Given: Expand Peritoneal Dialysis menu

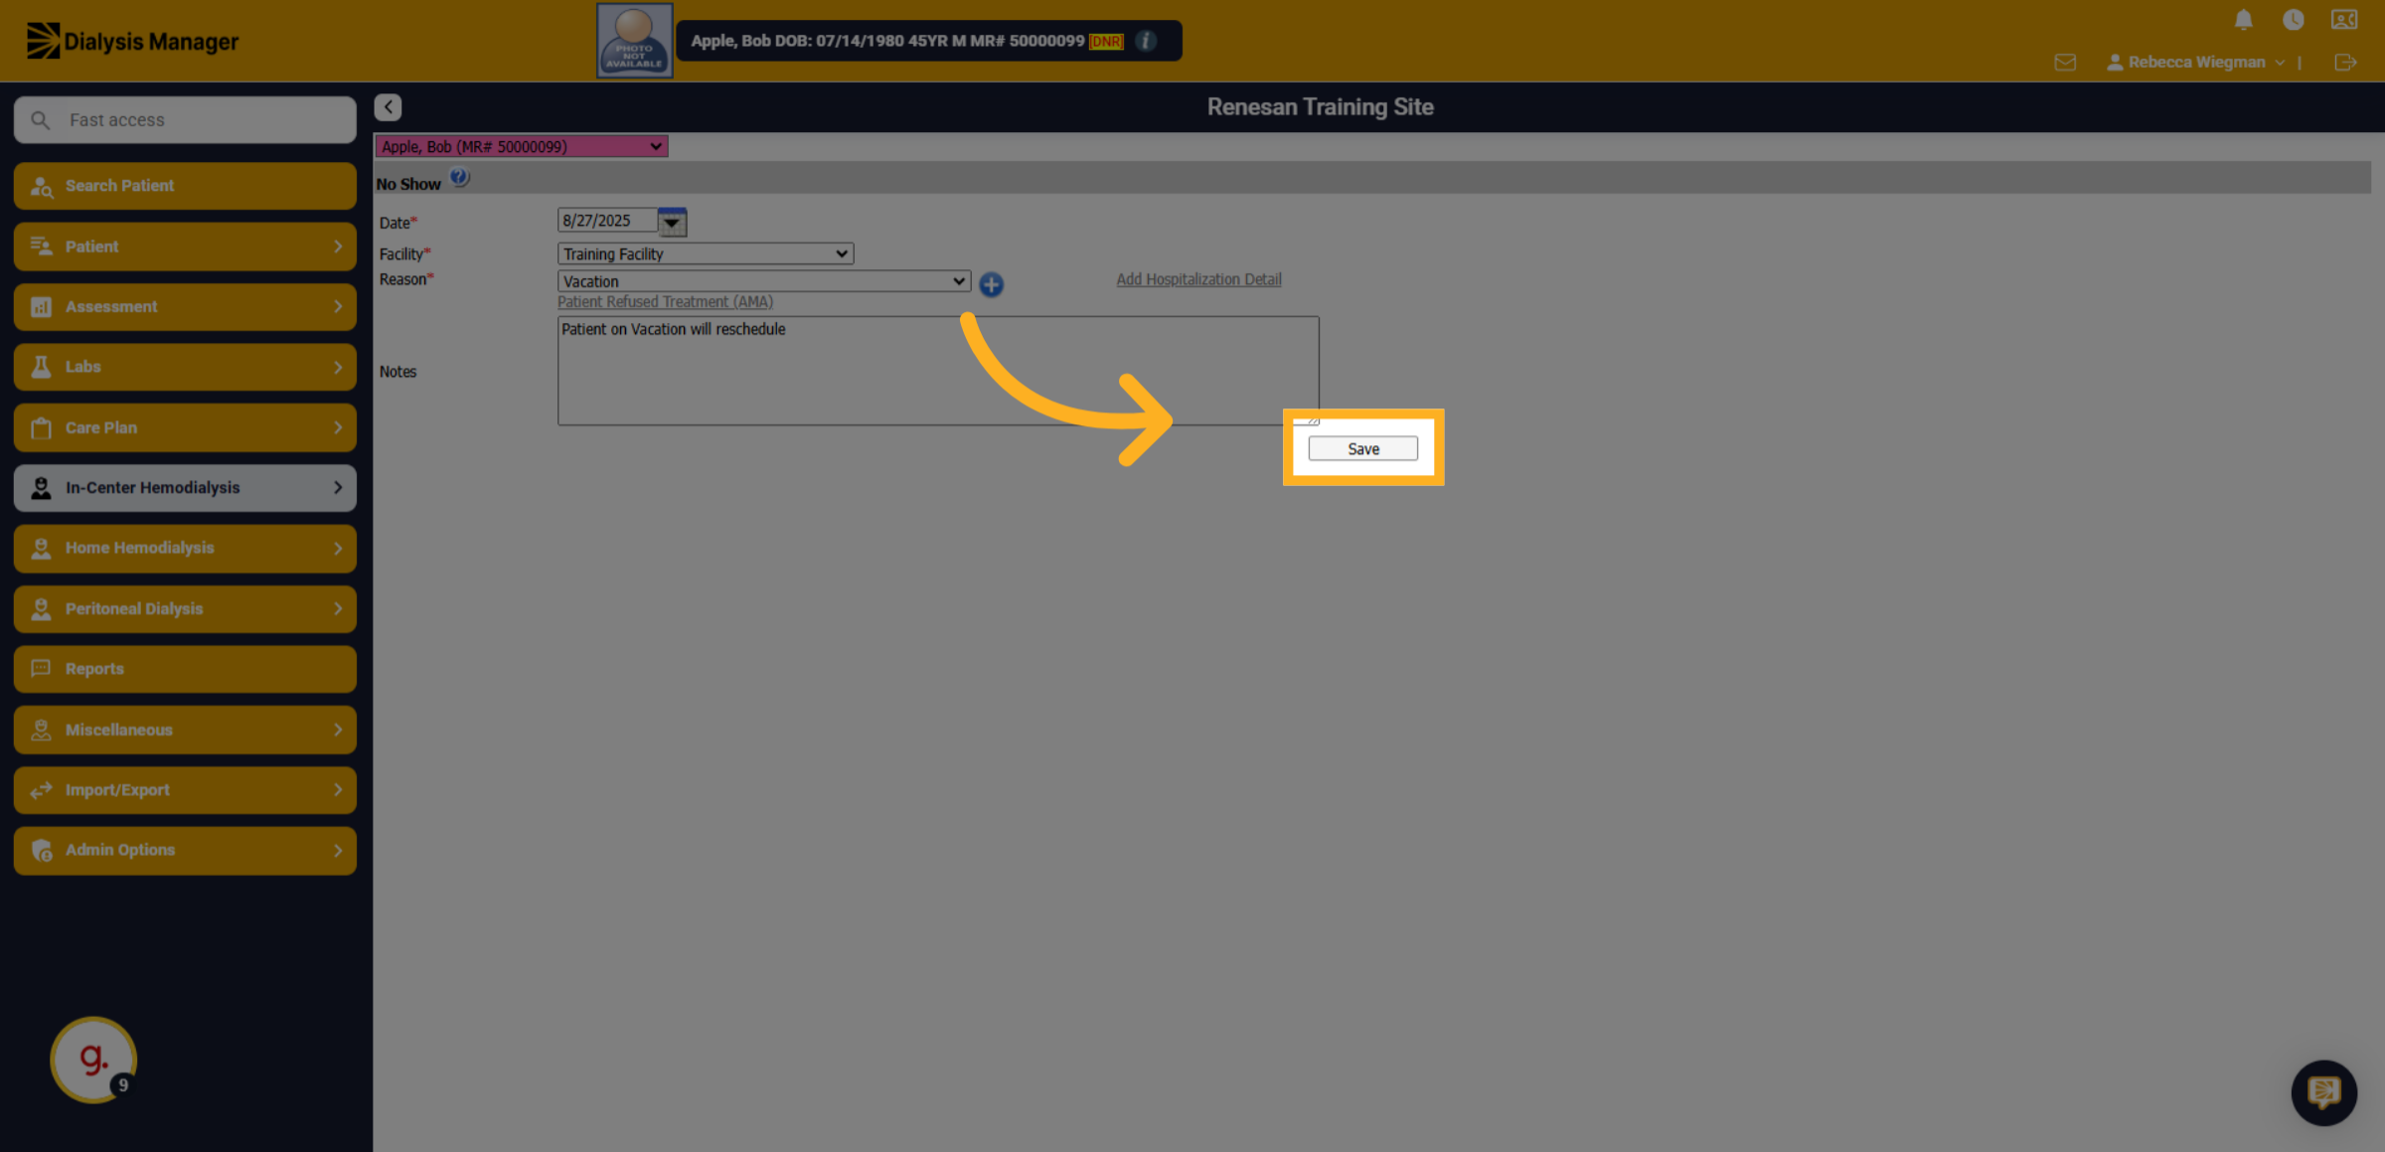Looking at the screenshot, I should (x=185, y=608).
